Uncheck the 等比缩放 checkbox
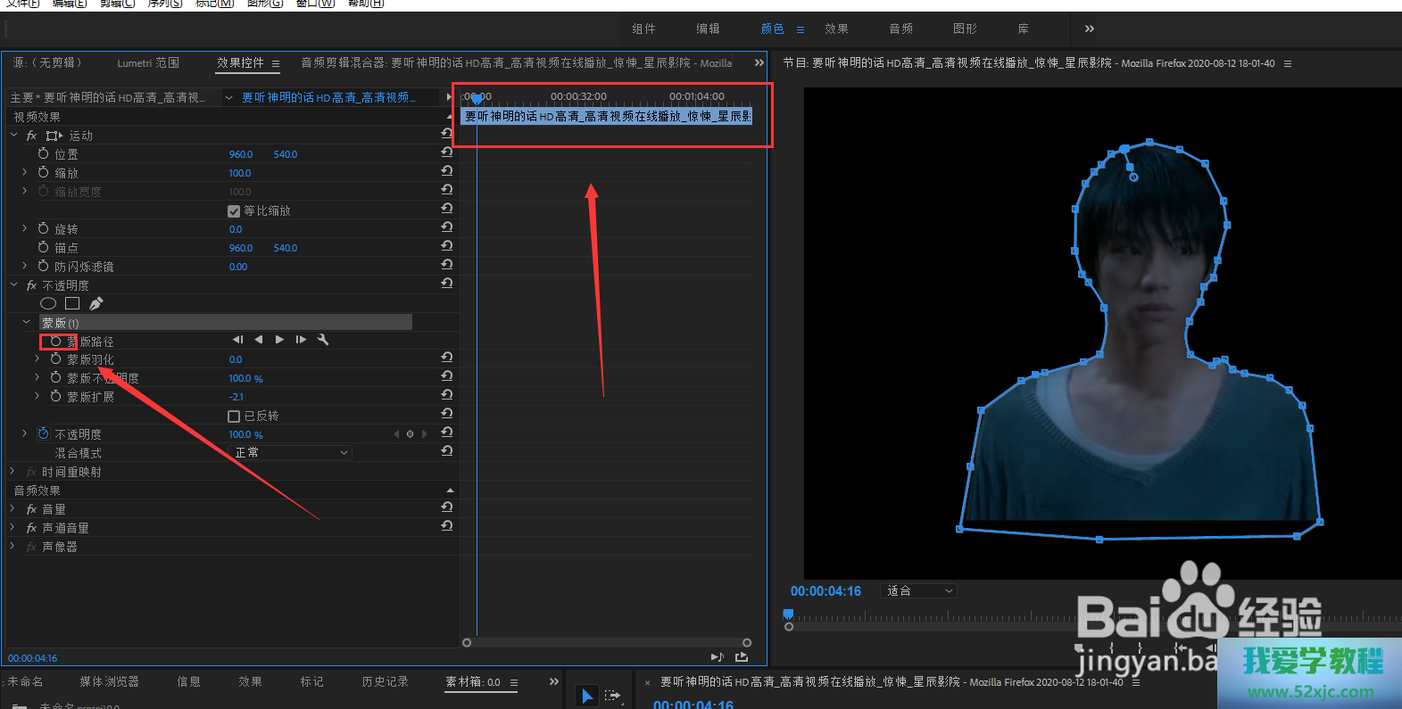 (x=234, y=211)
